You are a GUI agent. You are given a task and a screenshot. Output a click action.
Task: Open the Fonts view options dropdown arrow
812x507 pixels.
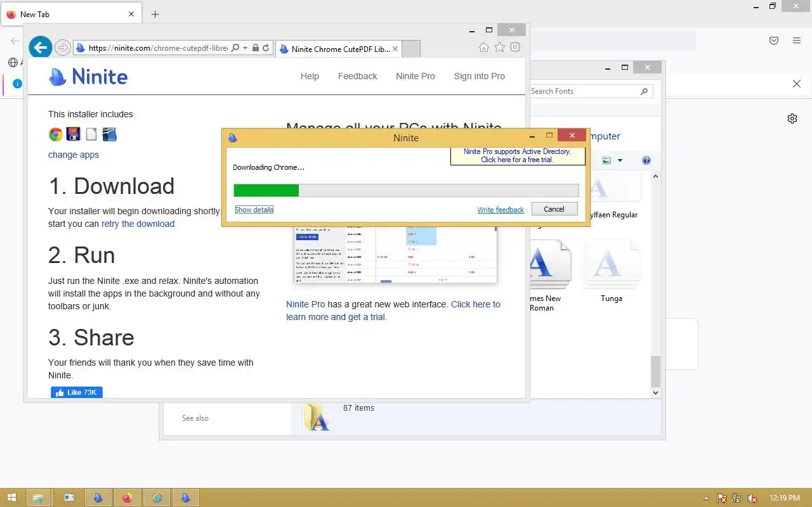620,160
